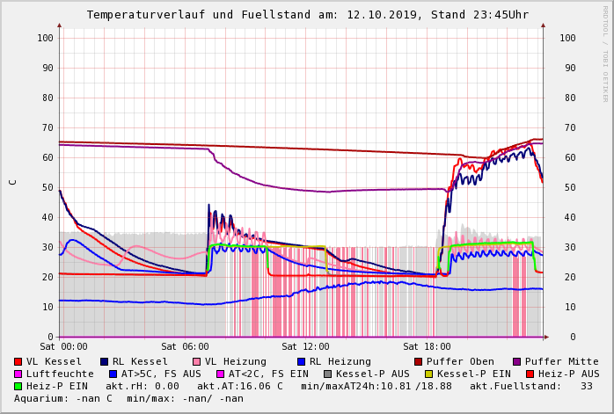Select the pink VL Heizung legend swatch

pos(195,361)
